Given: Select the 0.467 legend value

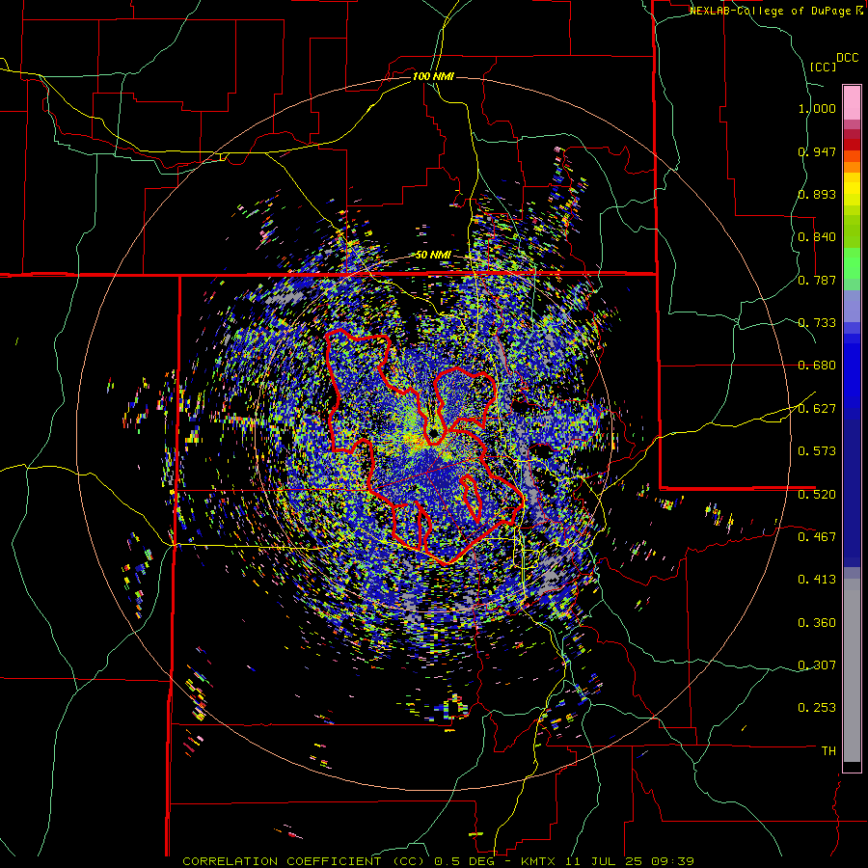Looking at the screenshot, I should point(817,536).
